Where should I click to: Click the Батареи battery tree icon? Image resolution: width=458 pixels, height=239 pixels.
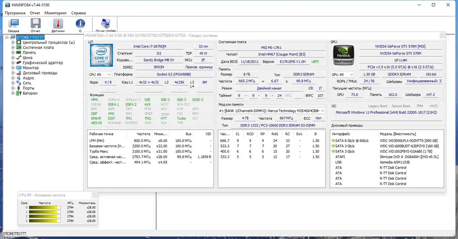click(19, 93)
